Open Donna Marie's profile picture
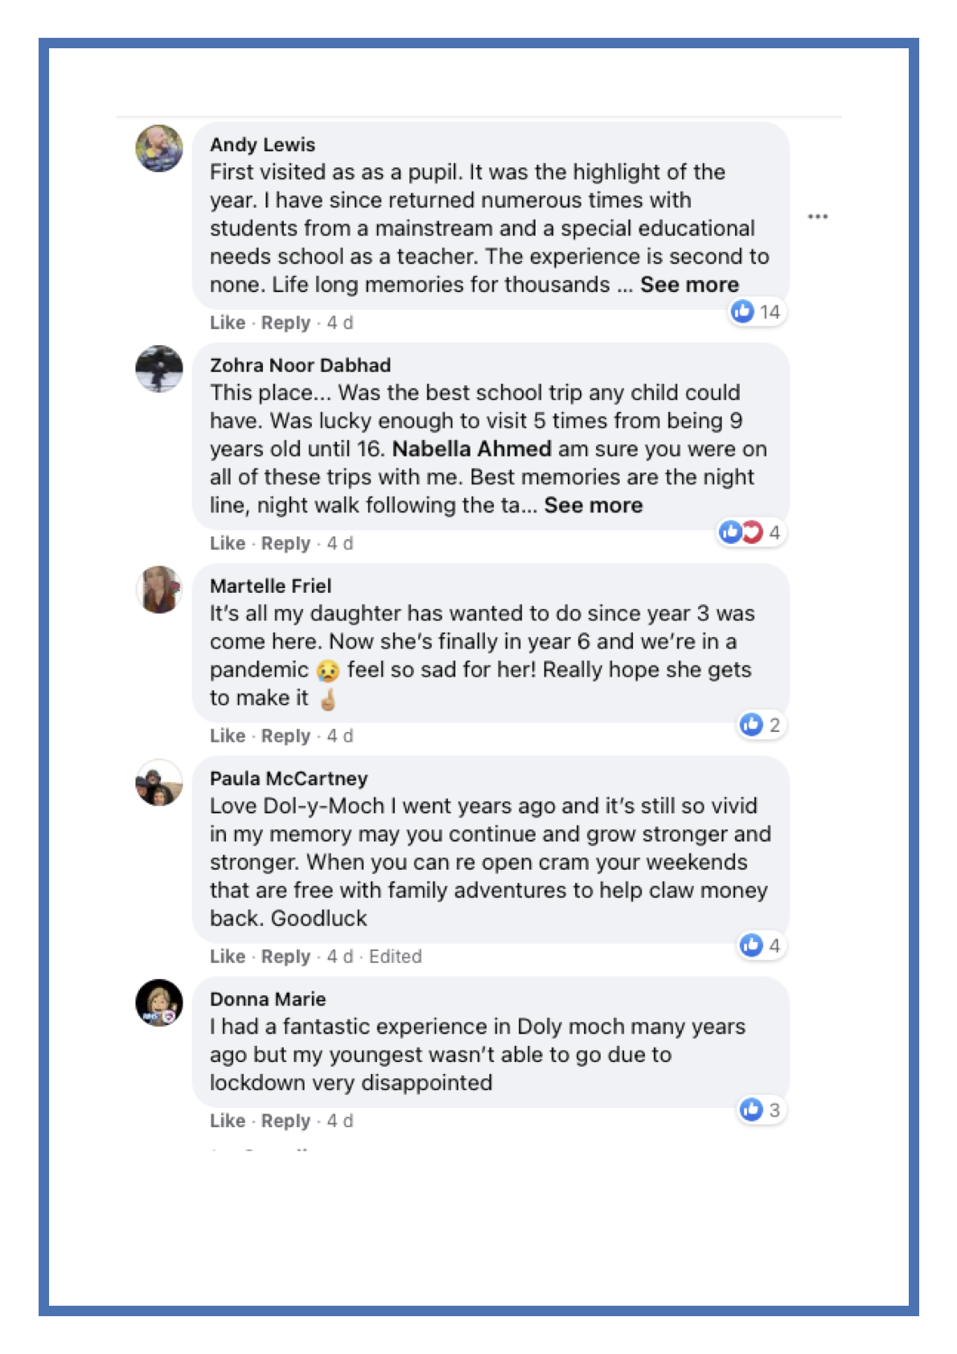Screen dimensions: 957x1354 159,1002
